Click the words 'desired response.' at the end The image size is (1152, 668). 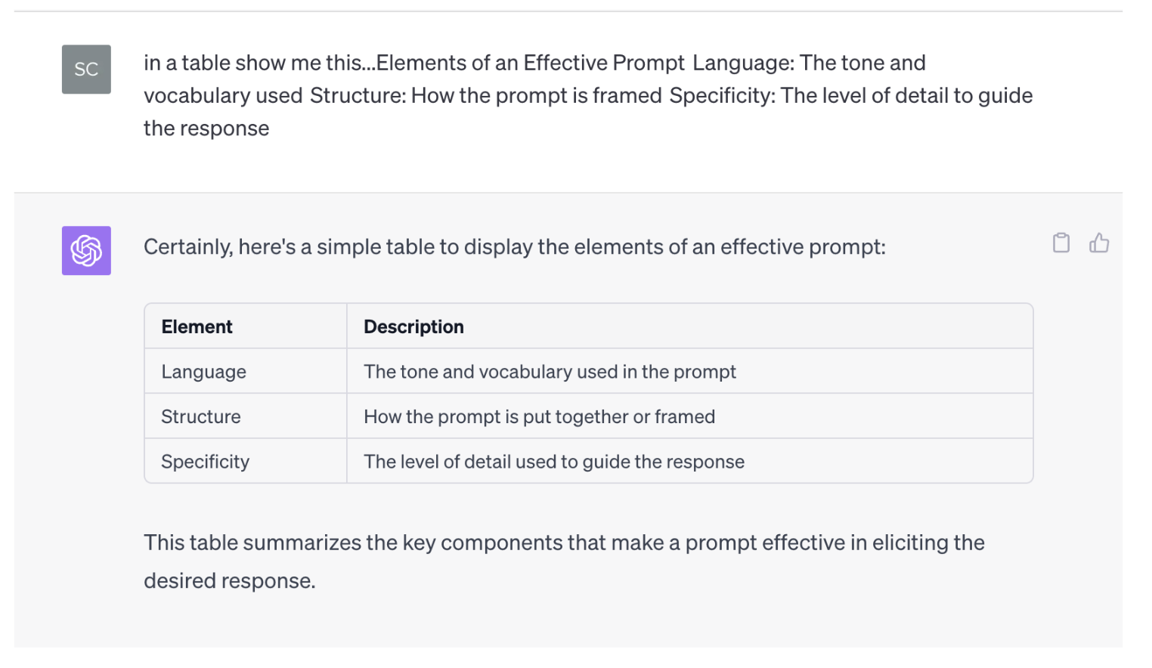coord(229,581)
